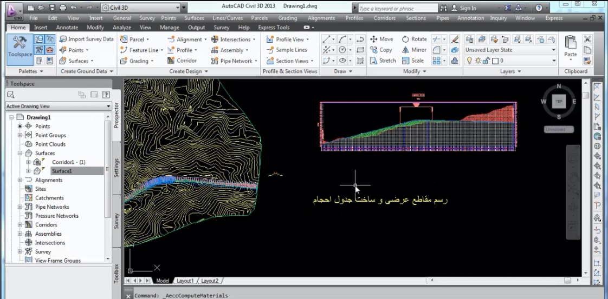
Task: Open the Parcel dropdown
Action: pos(134,39)
